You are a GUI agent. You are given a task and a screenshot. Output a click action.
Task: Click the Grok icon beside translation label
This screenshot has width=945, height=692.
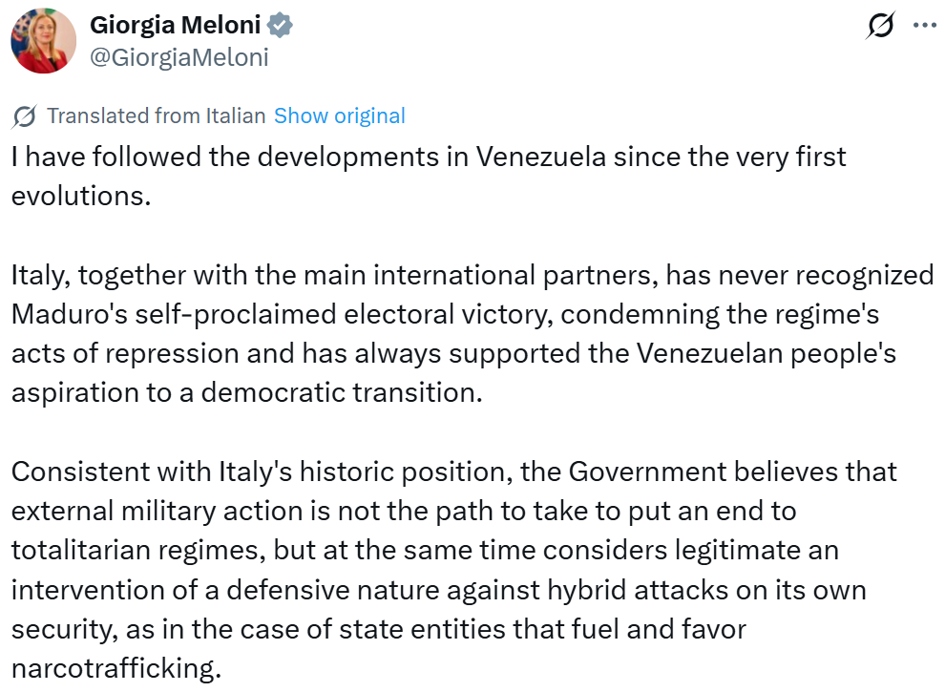point(25,116)
